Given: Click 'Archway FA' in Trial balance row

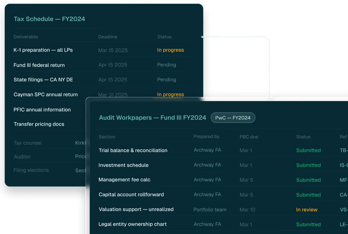Looking at the screenshot, I should click(207, 150).
